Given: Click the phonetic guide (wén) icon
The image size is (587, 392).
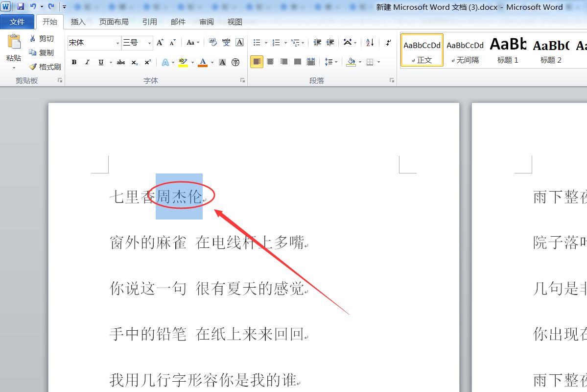Looking at the screenshot, I should (226, 42).
